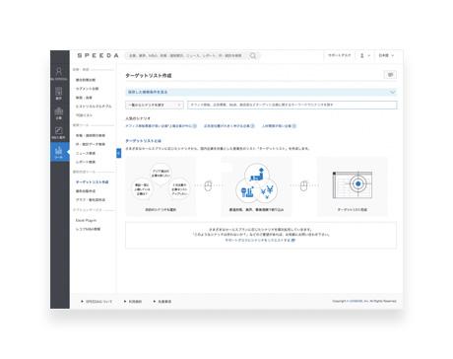
Task: Click the scenario request link in bottom box
Action: [x=260, y=240]
